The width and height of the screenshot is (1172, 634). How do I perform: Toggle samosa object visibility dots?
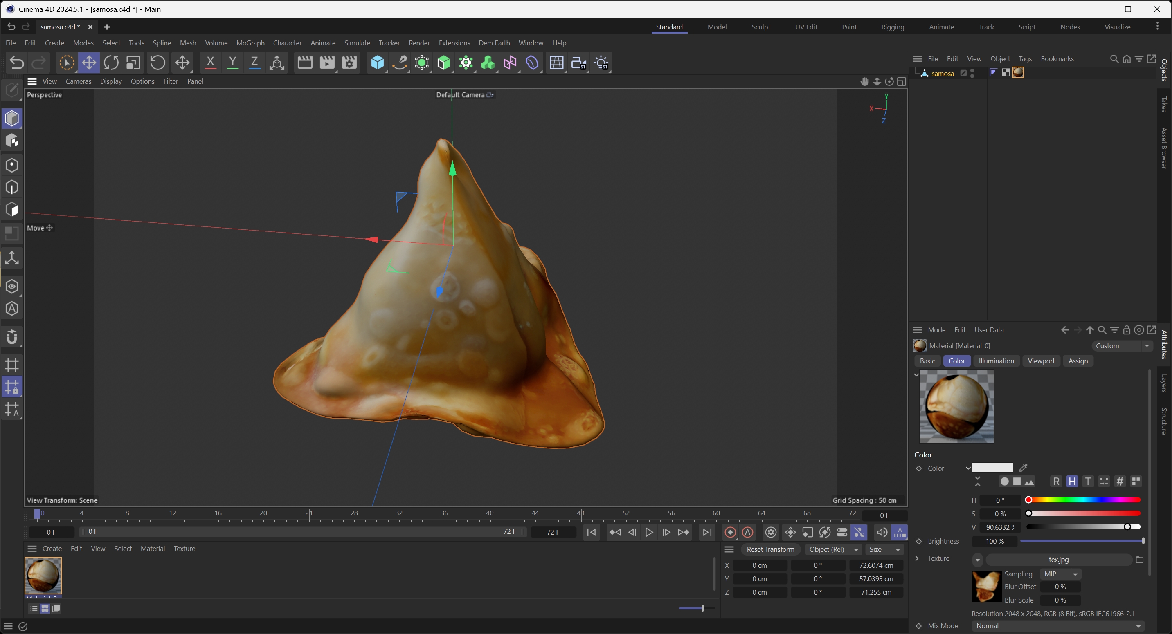[x=972, y=73]
